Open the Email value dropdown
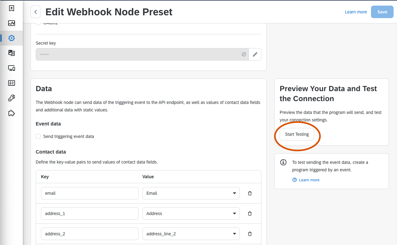The image size is (397, 245). (191, 193)
